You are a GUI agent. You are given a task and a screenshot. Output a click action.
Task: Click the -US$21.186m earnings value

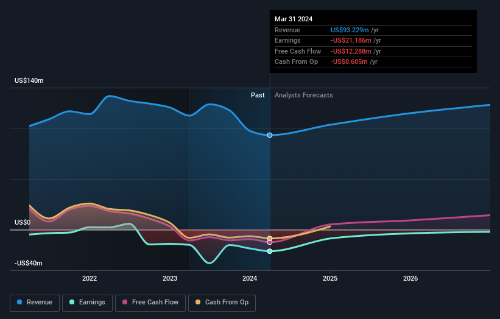351,40
